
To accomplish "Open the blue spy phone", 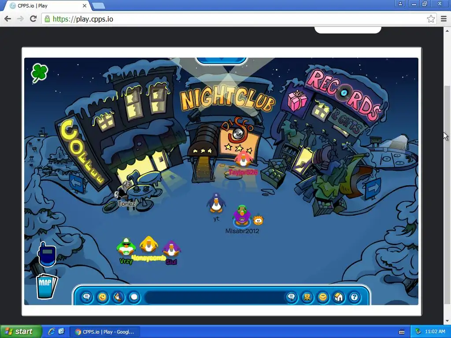I will [47, 255].
